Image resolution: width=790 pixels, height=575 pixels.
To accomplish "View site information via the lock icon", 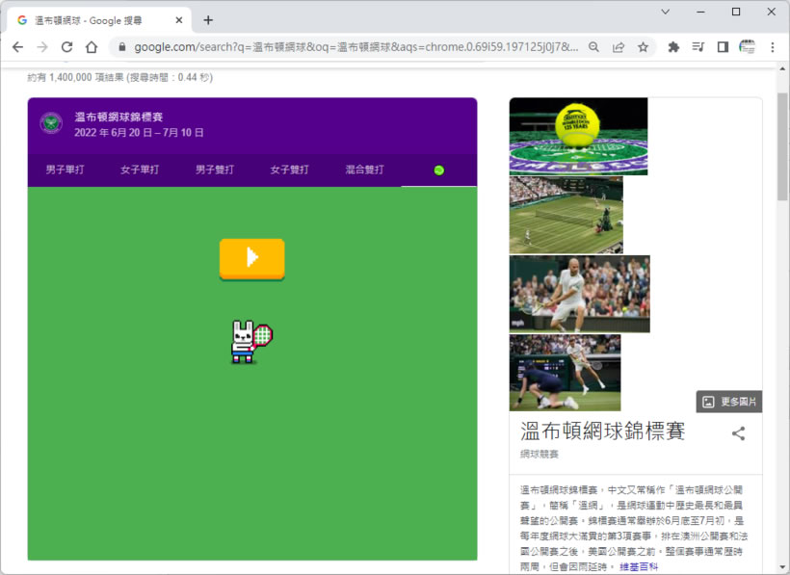I will click(121, 47).
